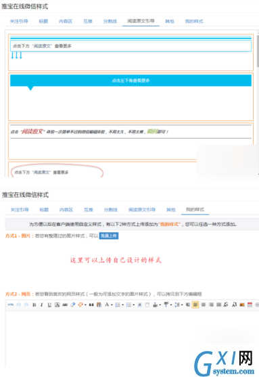Align text left (highlighted icon)

pyautogui.click(x=195, y=305)
